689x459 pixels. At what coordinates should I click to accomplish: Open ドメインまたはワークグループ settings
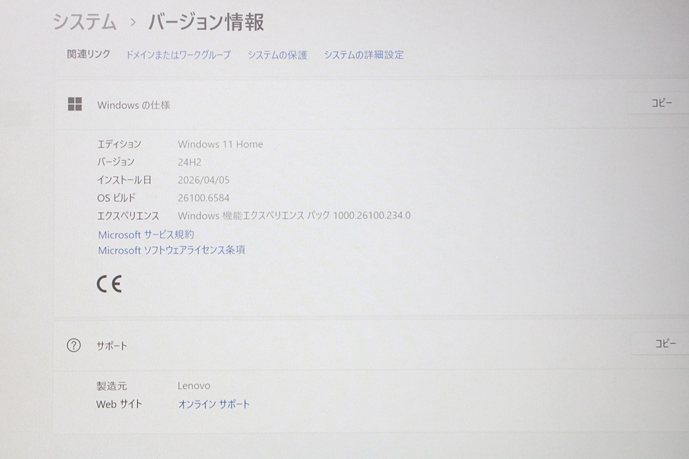coord(178,55)
